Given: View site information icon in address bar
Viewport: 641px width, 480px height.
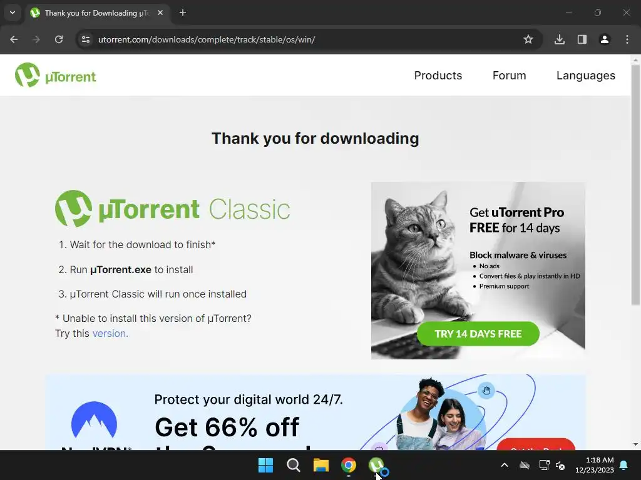Looking at the screenshot, I should click(86, 39).
